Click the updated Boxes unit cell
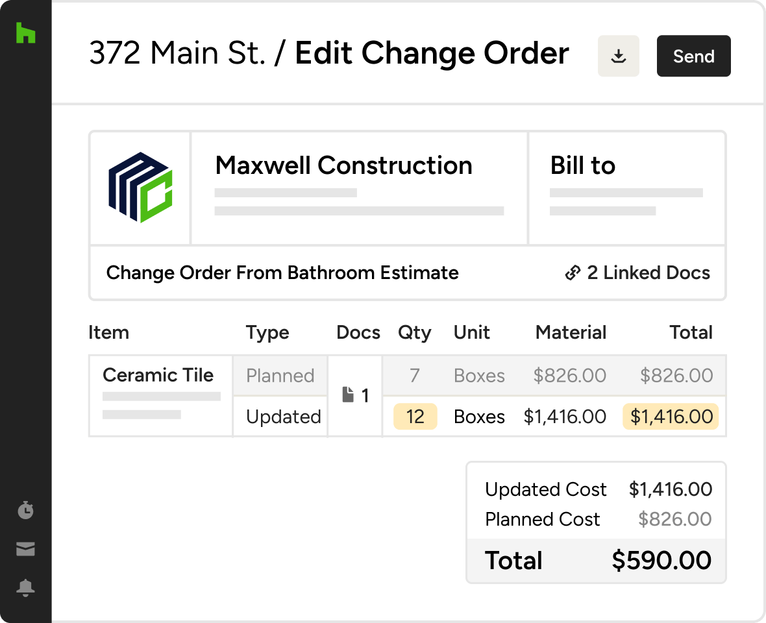 pyautogui.click(x=479, y=417)
